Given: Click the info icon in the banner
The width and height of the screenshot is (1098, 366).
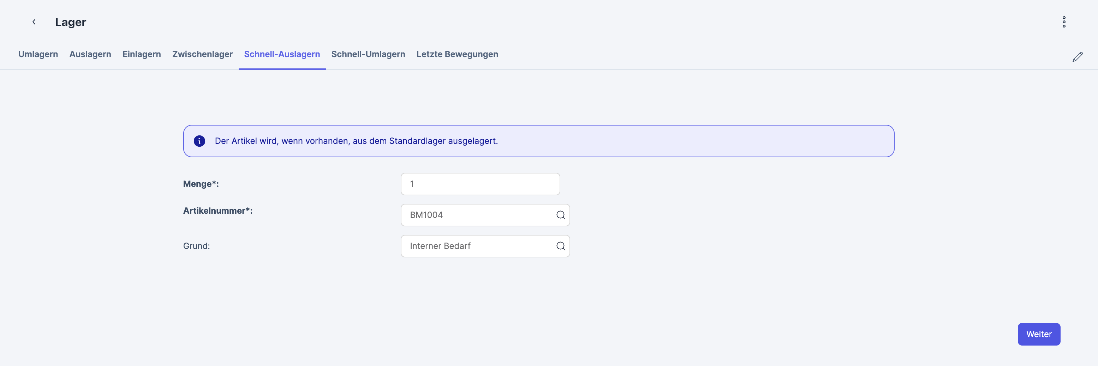Looking at the screenshot, I should tap(199, 141).
